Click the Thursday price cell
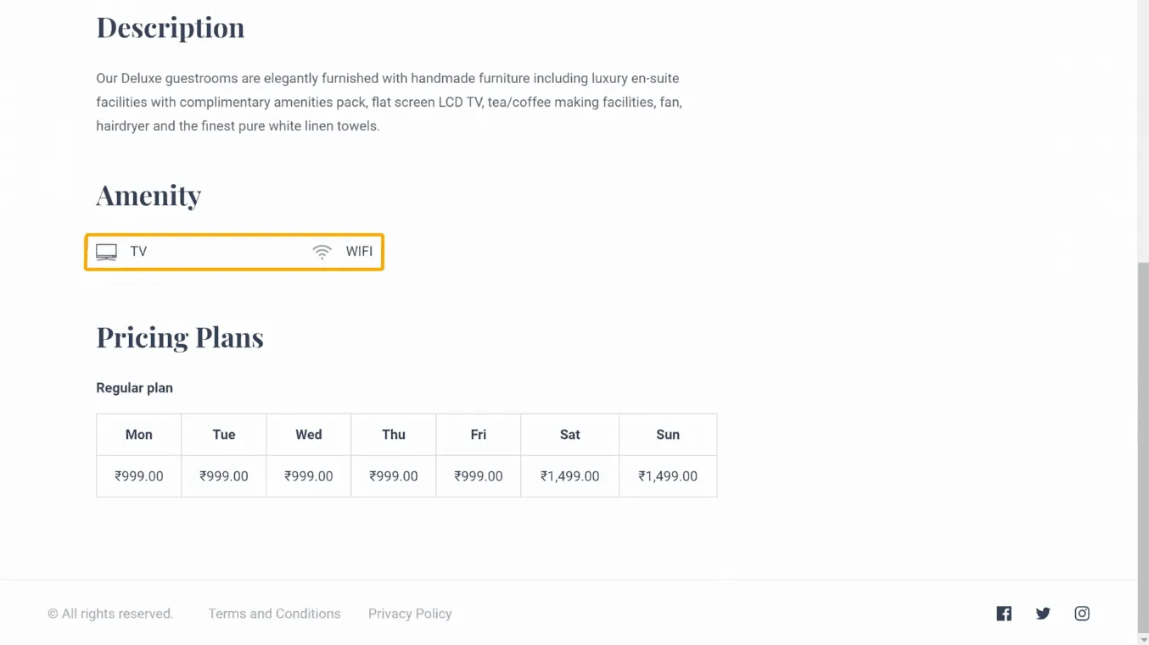Screen dimensions: 1149x645 coord(394,476)
